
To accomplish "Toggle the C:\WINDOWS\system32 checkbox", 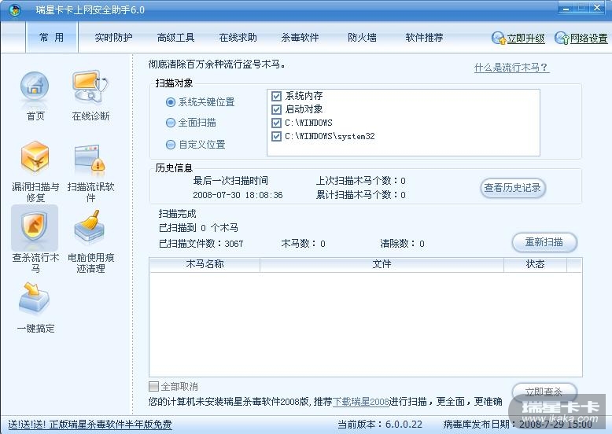I will click(276, 136).
